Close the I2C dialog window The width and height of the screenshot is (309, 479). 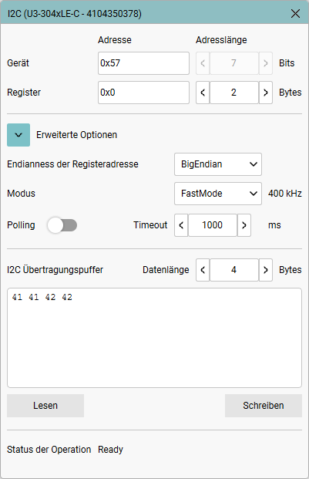(x=295, y=13)
